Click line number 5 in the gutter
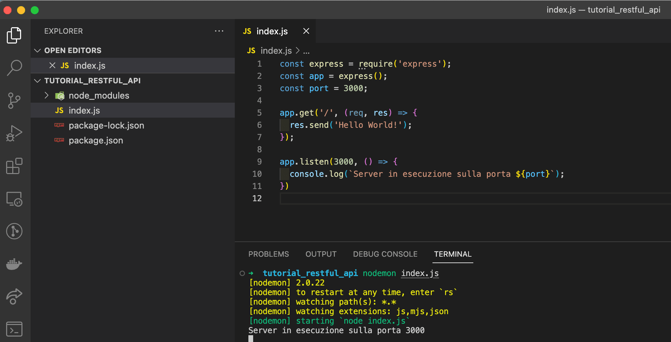Viewport: 671px width, 342px height. click(259, 113)
